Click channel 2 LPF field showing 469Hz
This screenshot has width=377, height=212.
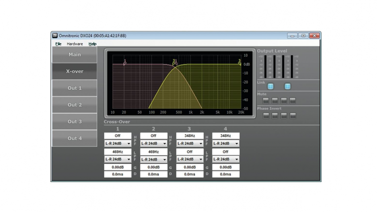click(x=154, y=152)
